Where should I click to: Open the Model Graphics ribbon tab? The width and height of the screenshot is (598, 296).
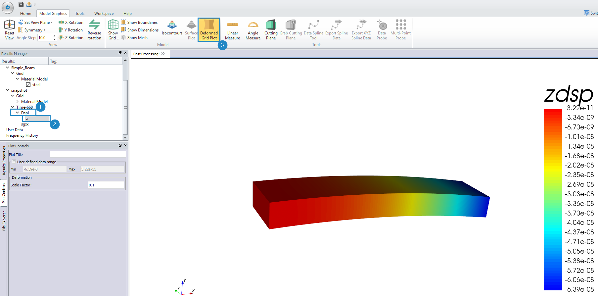tap(53, 14)
